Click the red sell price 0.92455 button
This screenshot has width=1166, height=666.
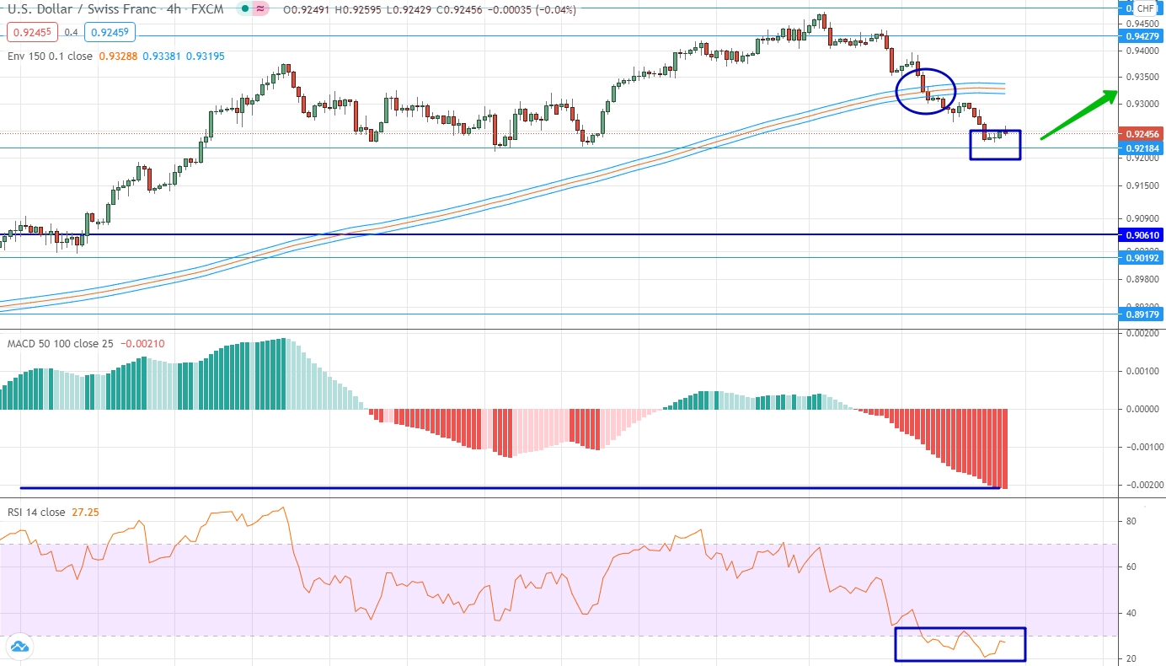(30, 33)
